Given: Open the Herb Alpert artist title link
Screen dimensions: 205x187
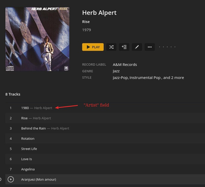Looking at the screenshot, I should tap(99, 13).
